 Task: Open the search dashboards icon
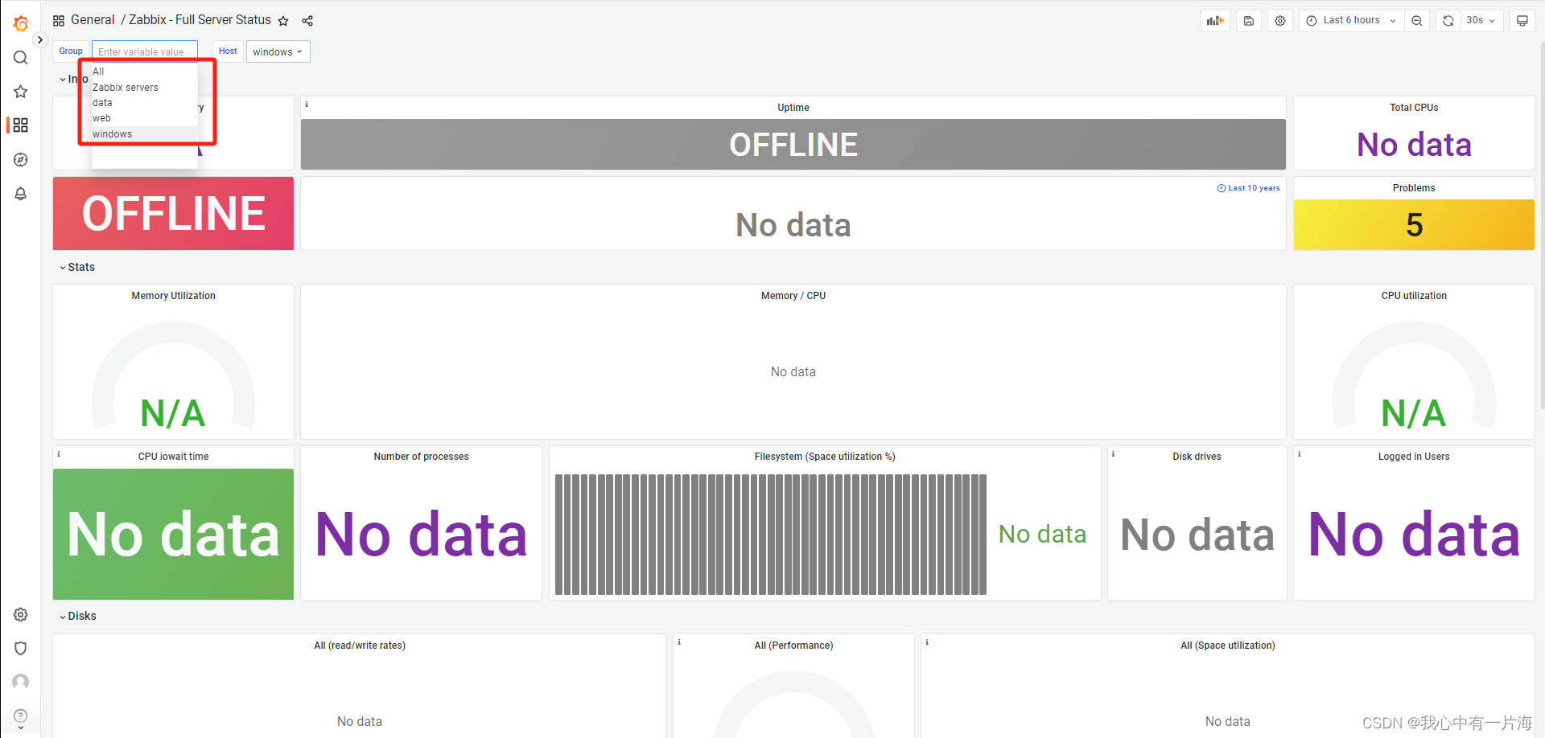pyautogui.click(x=21, y=58)
